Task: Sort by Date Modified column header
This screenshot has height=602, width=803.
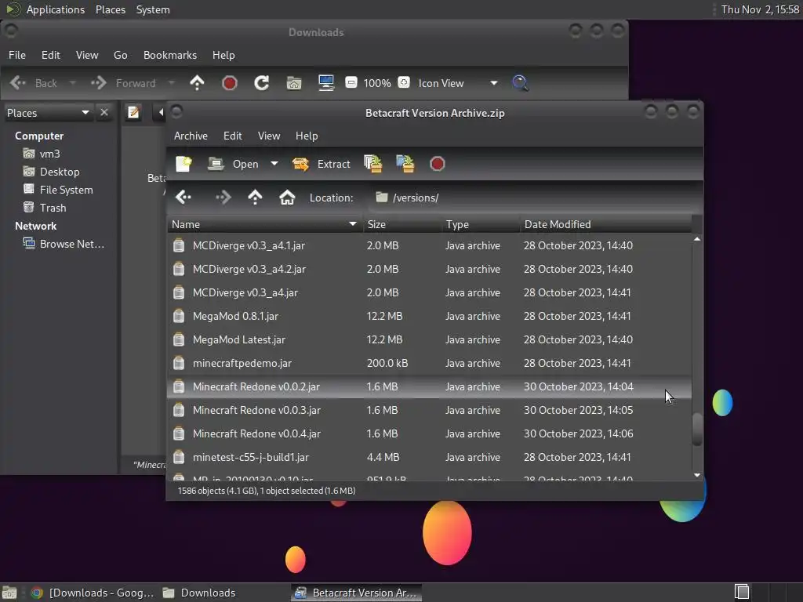Action: click(606, 224)
